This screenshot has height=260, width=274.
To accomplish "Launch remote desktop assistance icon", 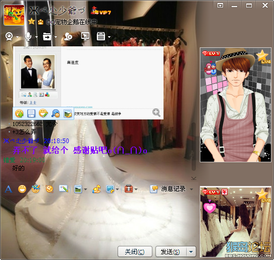I will click(x=85, y=36).
